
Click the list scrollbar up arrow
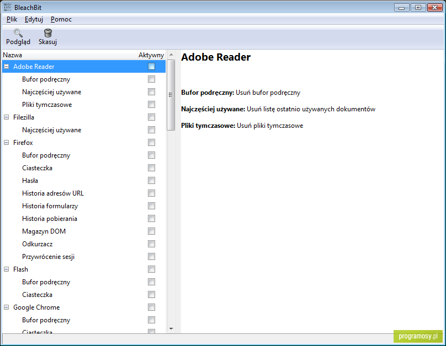pos(171,55)
